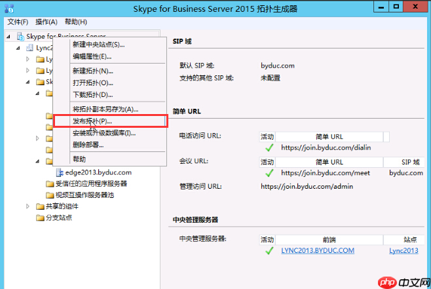Collapse the Lync site tree node
Image resolution: width=431 pixels, height=289 pixels.
click(18, 48)
